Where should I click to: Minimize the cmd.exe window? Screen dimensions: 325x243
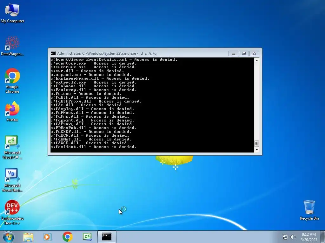(233, 53)
